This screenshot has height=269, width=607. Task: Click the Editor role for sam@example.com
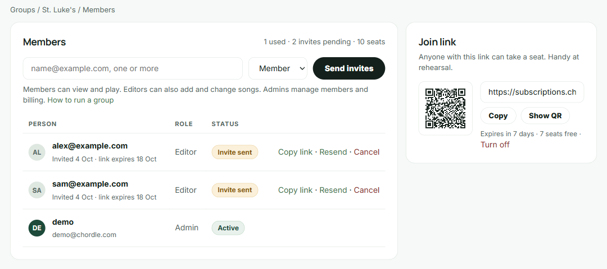[x=186, y=191]
